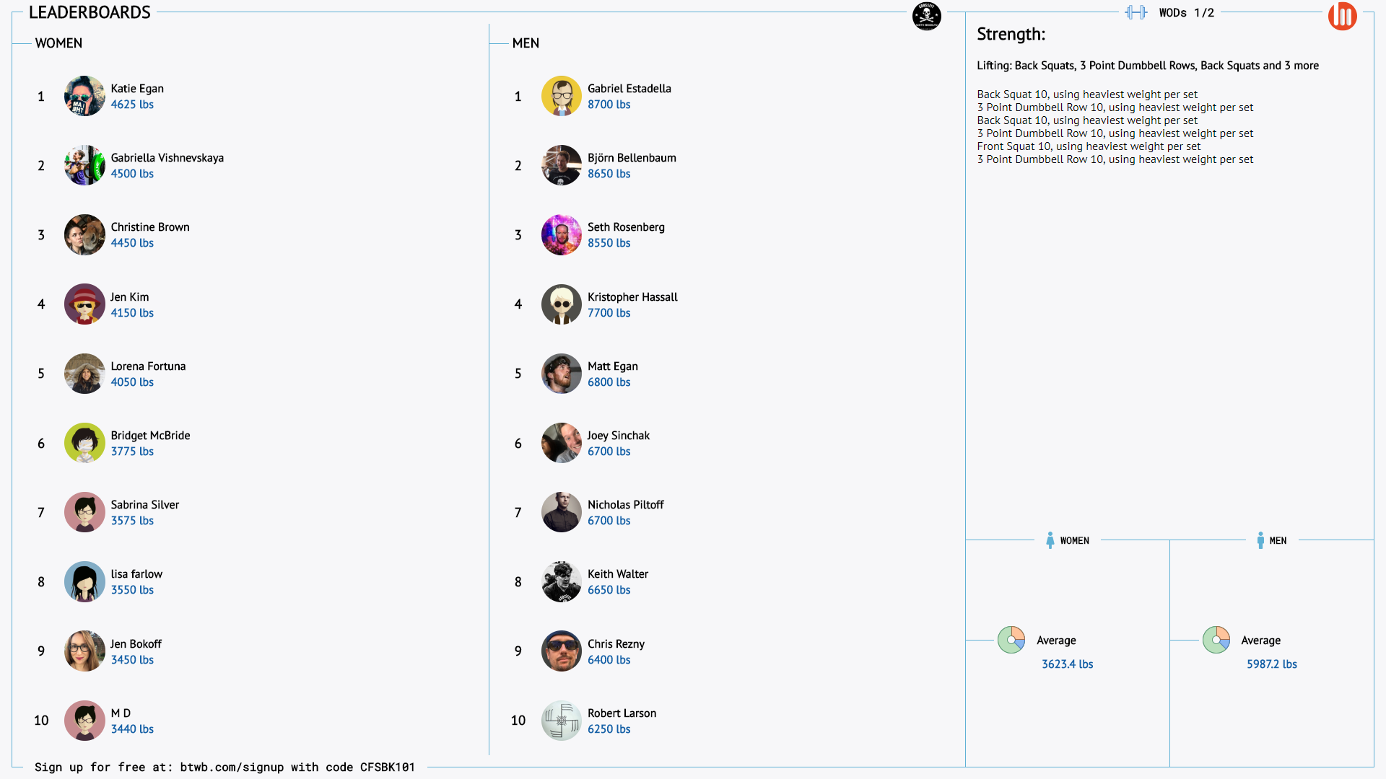Image resolution: width=1386 pixels, height=779 pixels.
Task: Click the WOMEN leaderboard heading
Action: click(58, 43)
